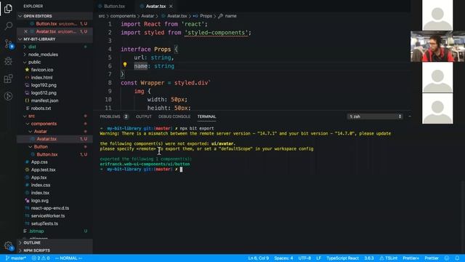Image resolution: width=465 pixels, height=262 pixels.
Task: Open the Explorer view in activity bar
Action: coord(8,9)
